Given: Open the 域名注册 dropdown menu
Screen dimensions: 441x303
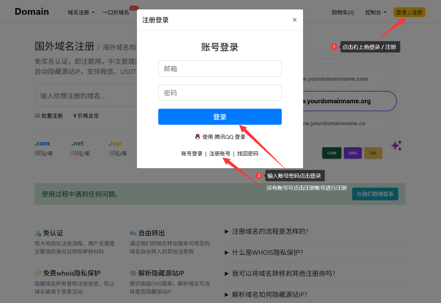Looking at the screenshot, I should tap(81, 12).
